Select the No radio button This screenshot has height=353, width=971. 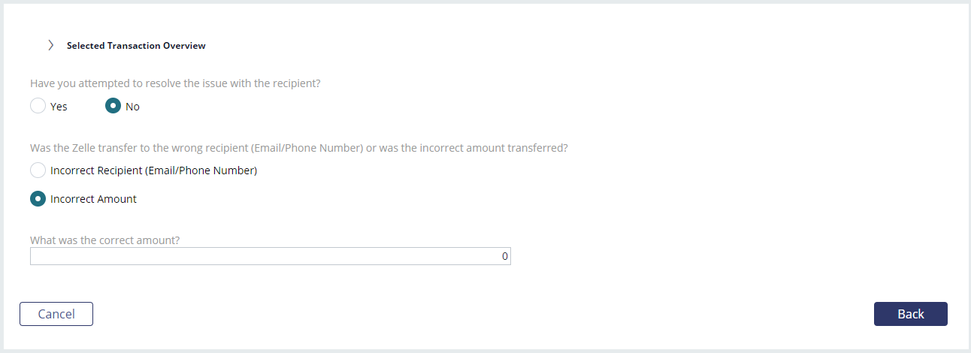113,106
